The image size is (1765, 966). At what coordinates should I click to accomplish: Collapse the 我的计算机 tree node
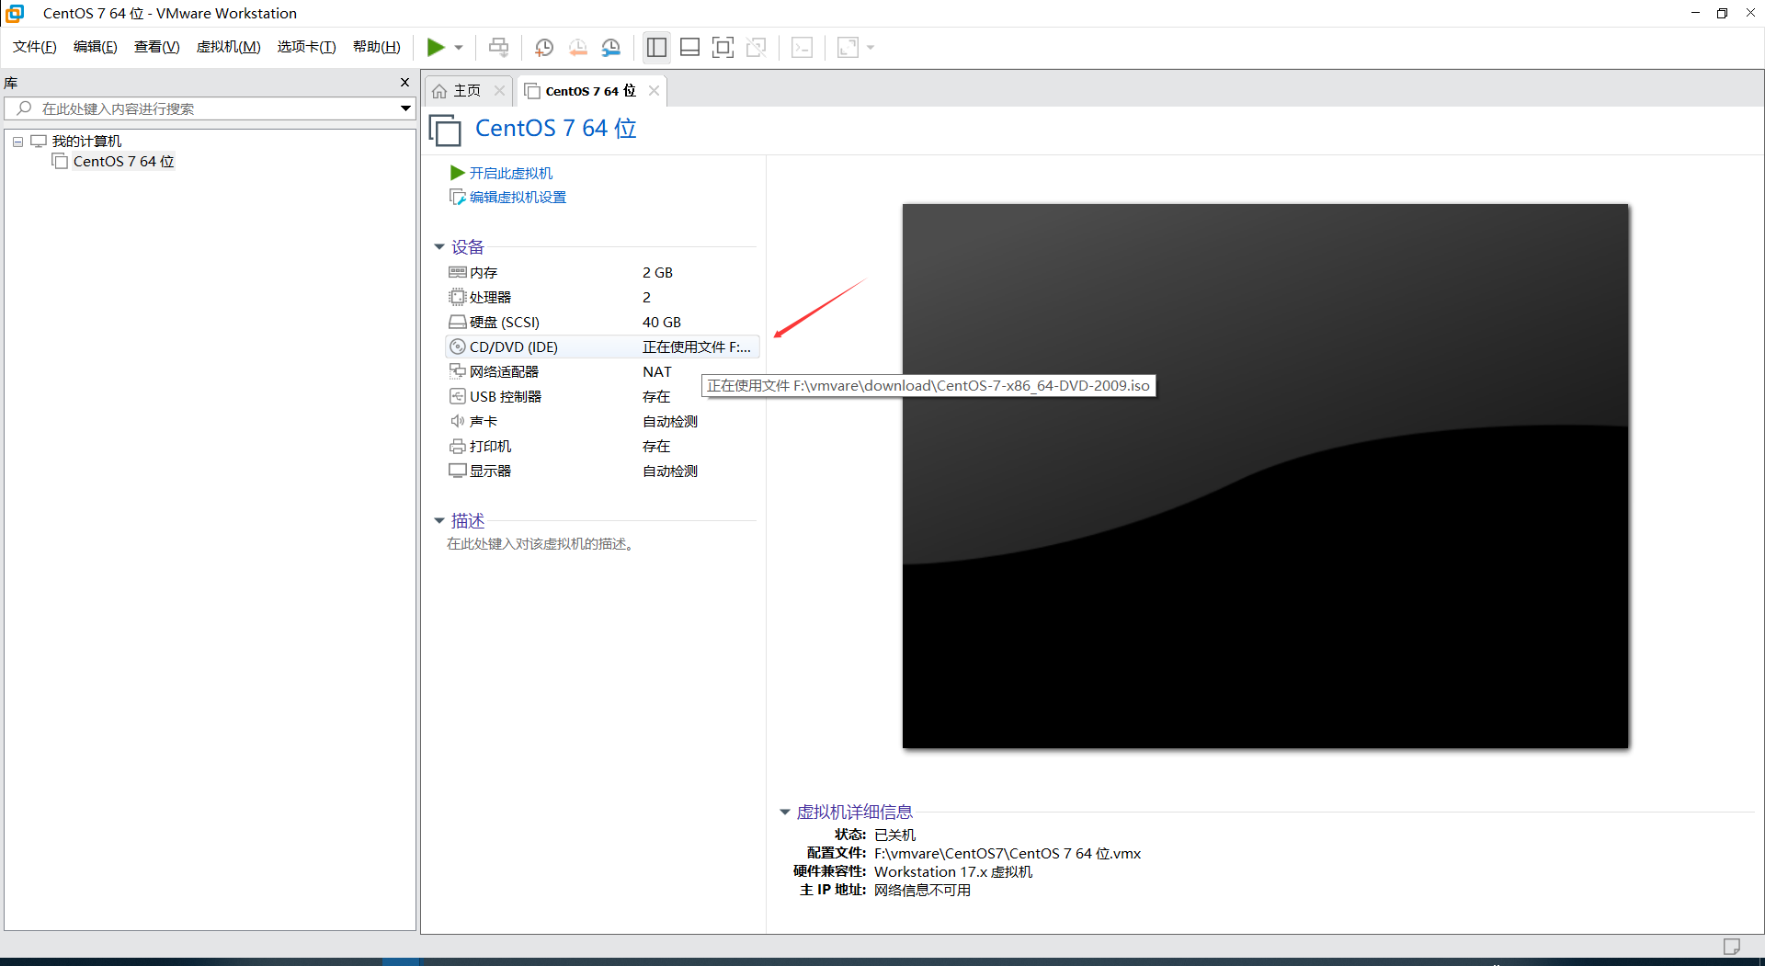click(17, 142)
